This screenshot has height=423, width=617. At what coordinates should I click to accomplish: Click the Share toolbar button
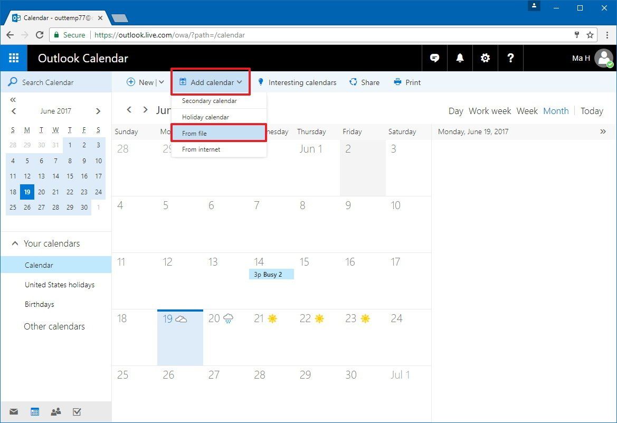364,82
